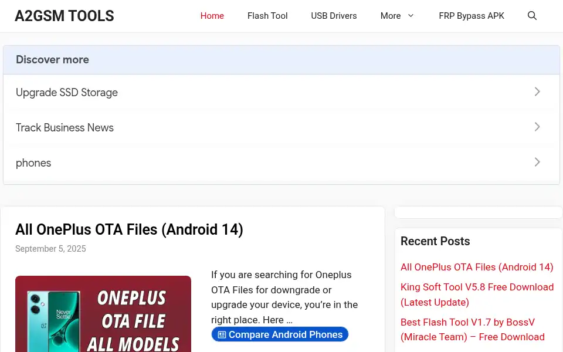
Task: Open the OnePlus OTA File thumbnail image
Action: pyautogui.click(x=103, y=314)
